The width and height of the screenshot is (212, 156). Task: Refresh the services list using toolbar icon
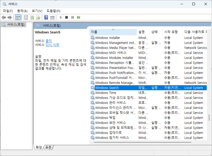[x=32, y=18]
